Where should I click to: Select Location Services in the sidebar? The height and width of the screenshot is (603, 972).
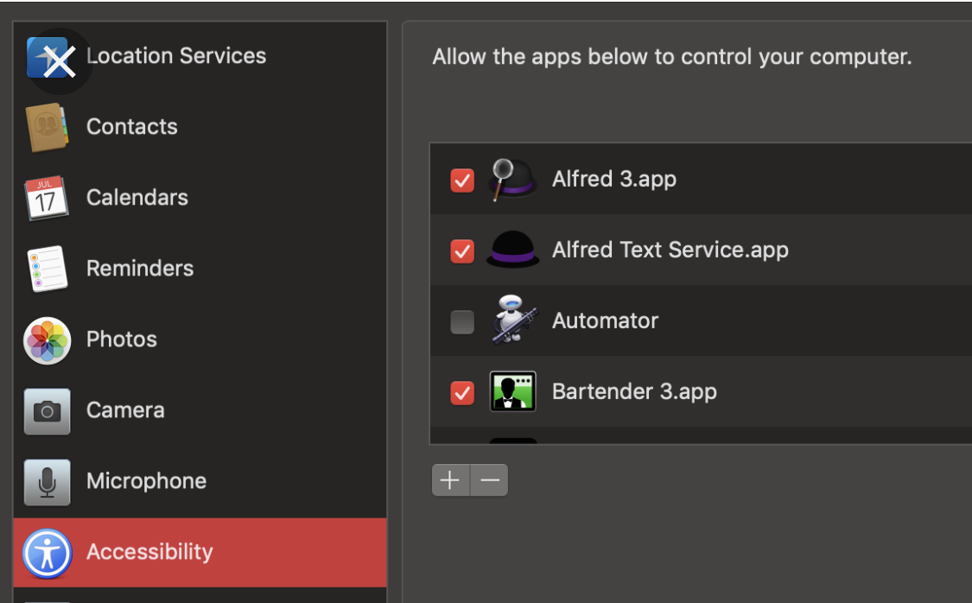[x=176, y=56]
